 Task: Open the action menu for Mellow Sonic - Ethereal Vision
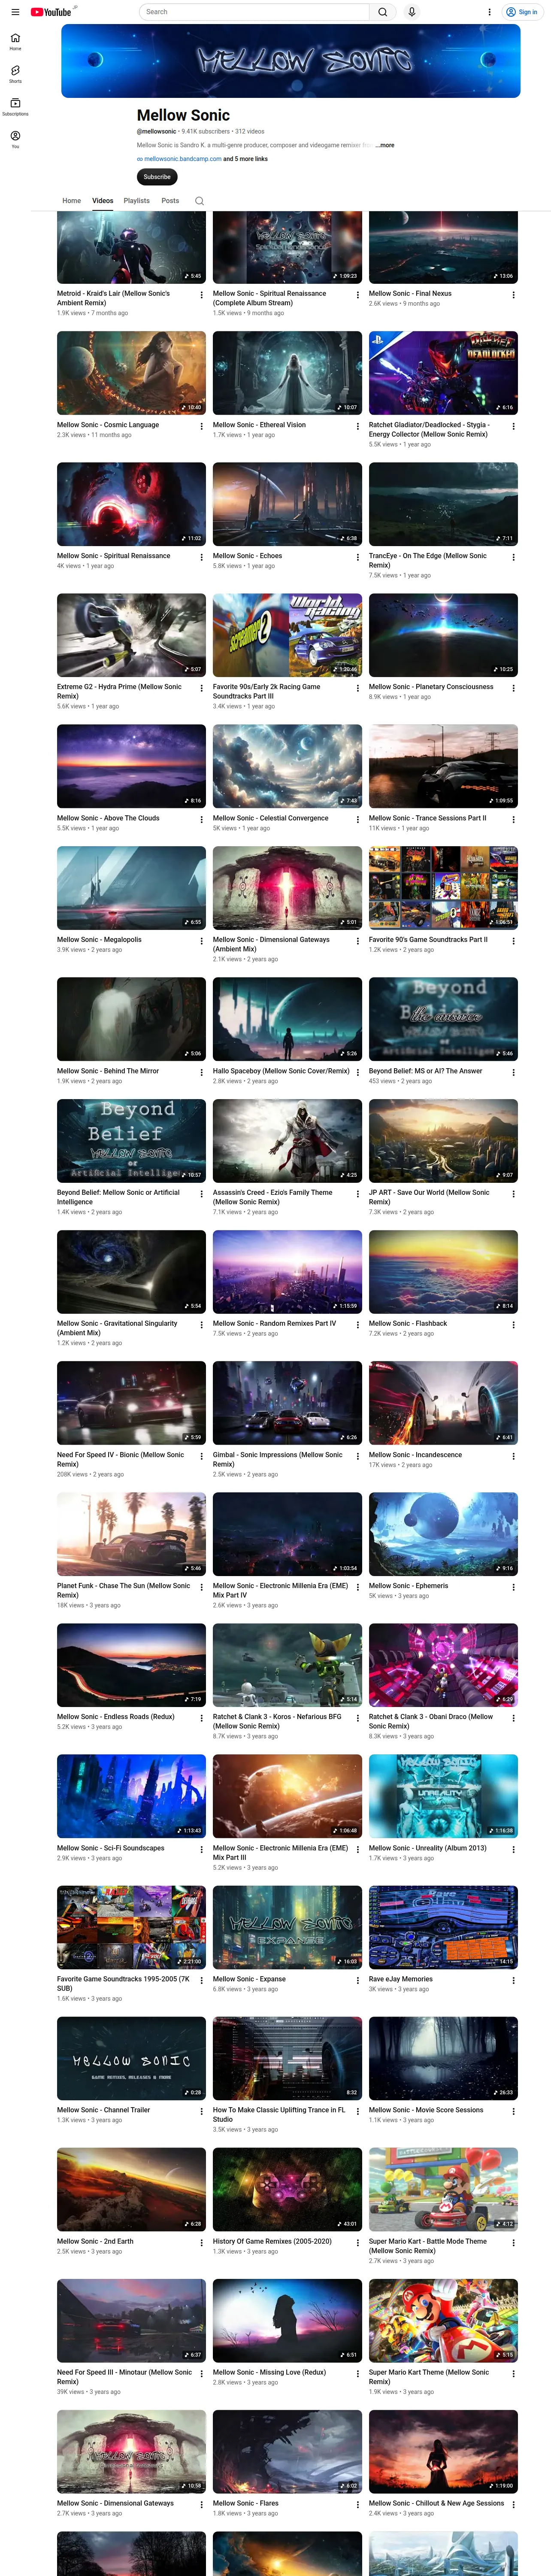357,426
